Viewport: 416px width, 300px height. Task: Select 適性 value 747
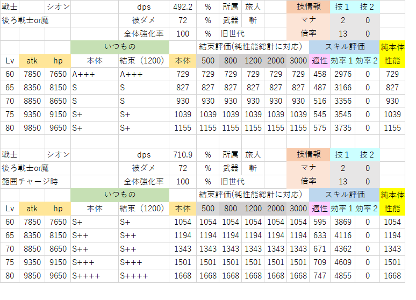point(319,276)
